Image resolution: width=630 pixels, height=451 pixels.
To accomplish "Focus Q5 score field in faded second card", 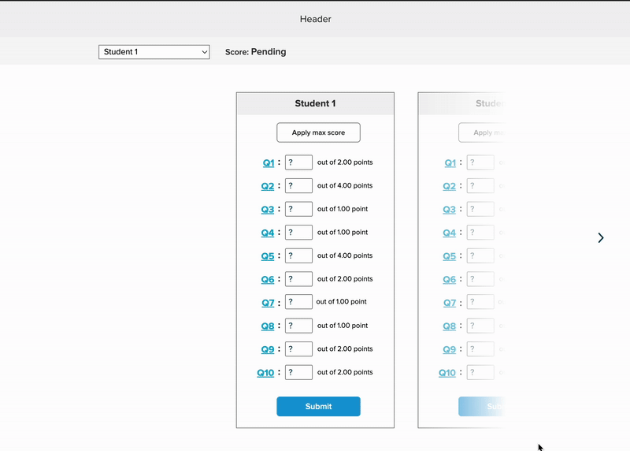I will coord(480,256).
